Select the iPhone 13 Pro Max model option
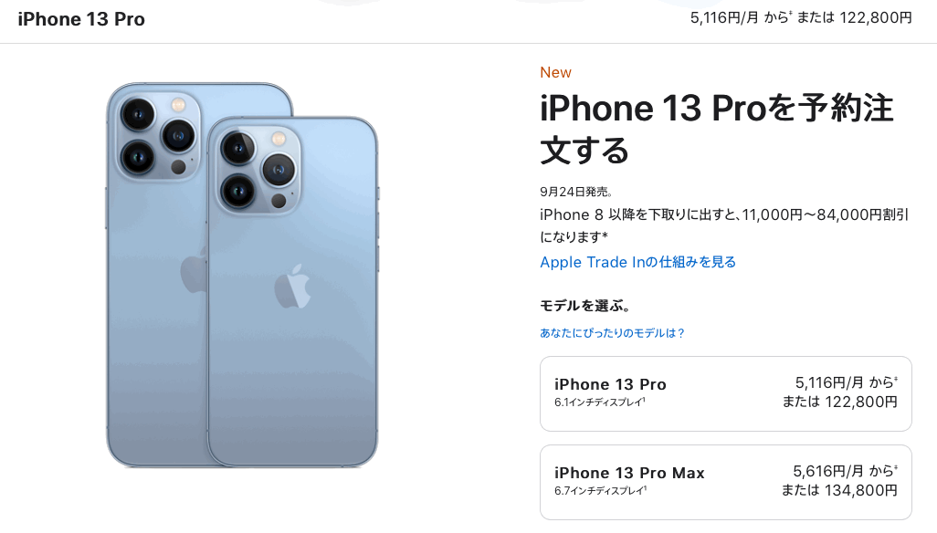Image resolution: width=937 pixels, height=533 pixels. pyautogui.click(x=725, y=482)
